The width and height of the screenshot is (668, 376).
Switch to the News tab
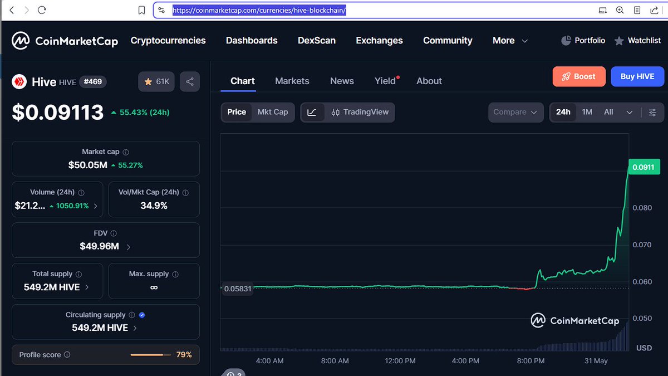[x=342, y=81]
